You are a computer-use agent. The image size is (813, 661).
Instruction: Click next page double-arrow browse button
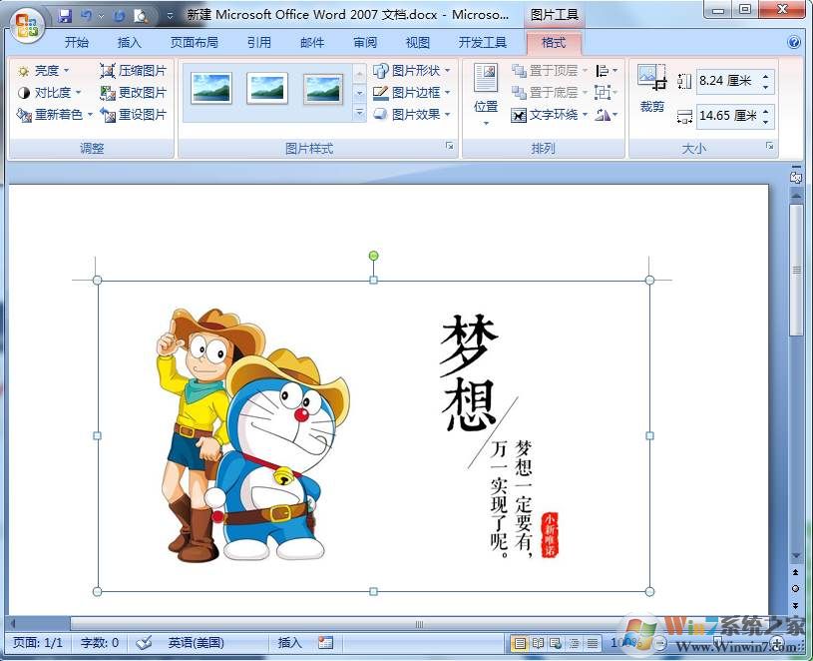(795, 605)
